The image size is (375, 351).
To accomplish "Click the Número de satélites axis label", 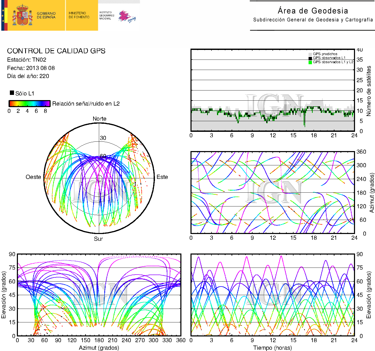I will click(369, 91).
